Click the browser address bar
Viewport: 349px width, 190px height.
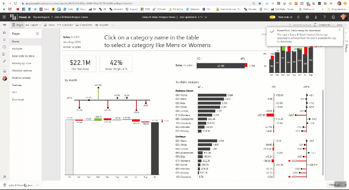[138, 3]
